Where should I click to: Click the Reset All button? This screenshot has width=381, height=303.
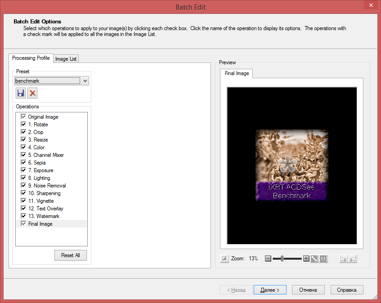tap(71, 255)
